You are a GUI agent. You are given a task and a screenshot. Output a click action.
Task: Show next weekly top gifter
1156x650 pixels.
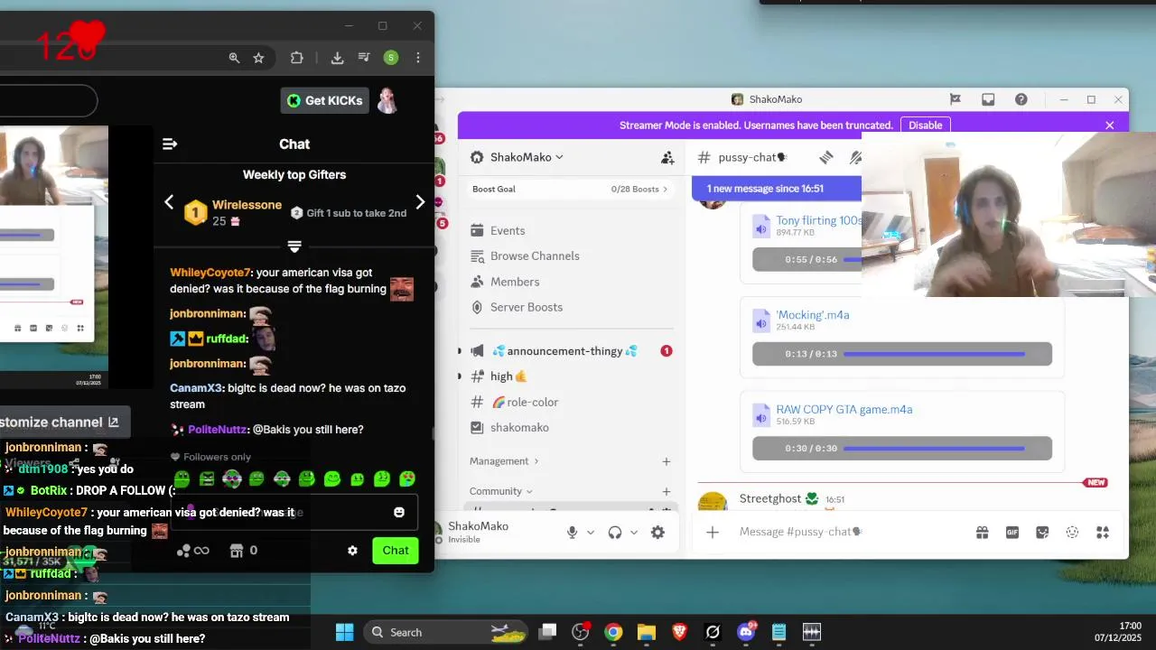420,202
